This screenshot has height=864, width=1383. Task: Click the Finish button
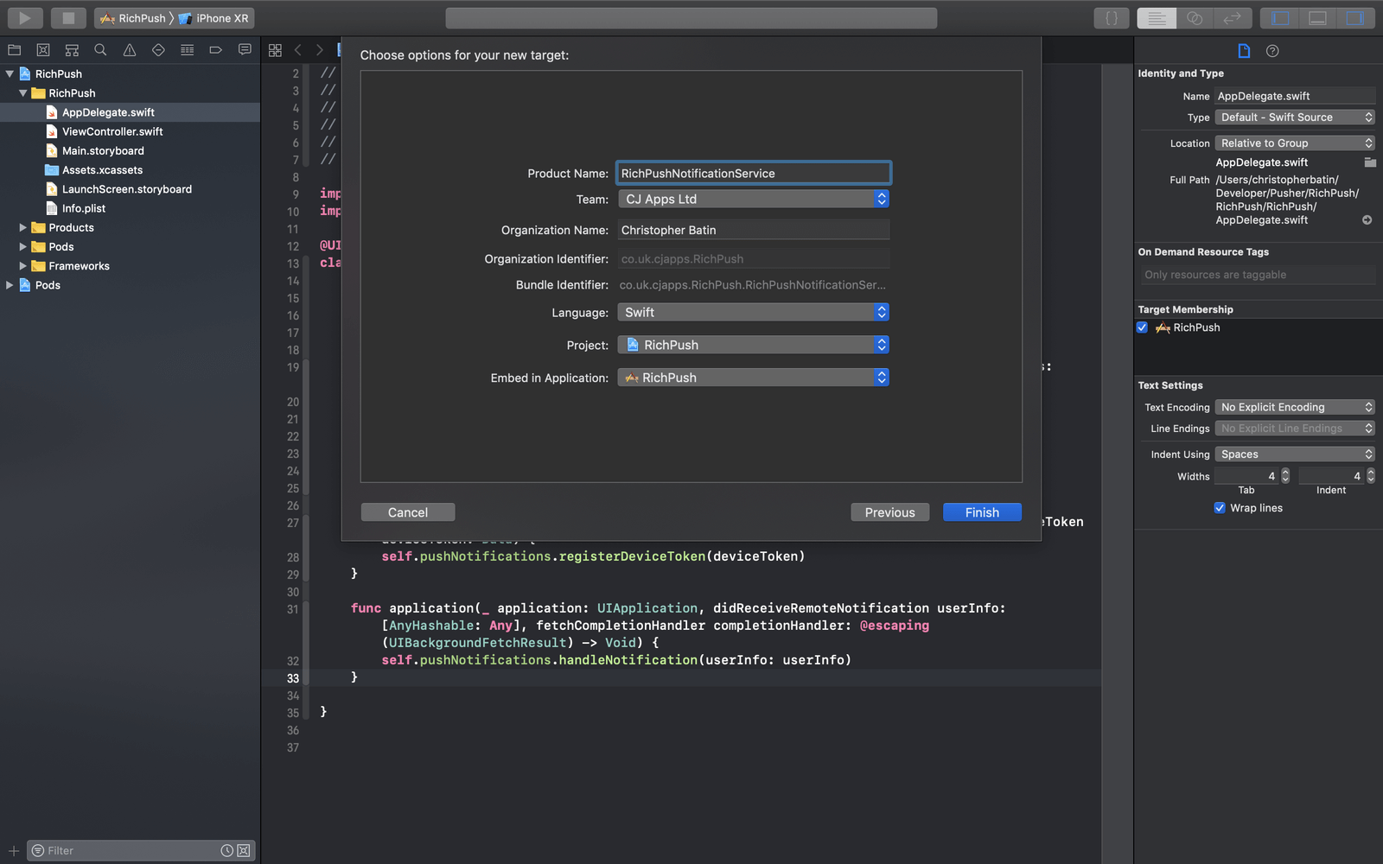point(982,512)
